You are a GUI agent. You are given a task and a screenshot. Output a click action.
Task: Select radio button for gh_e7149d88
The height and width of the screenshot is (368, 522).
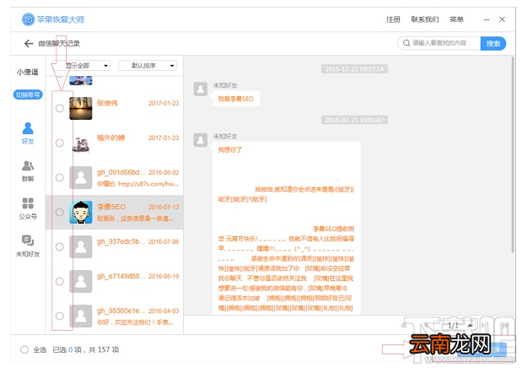tap(60, 281)
